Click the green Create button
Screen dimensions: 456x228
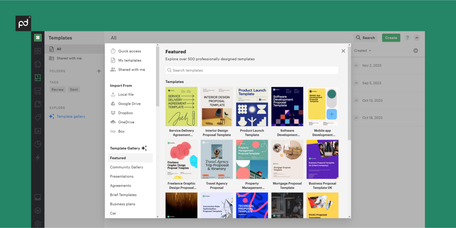(391, 37)
